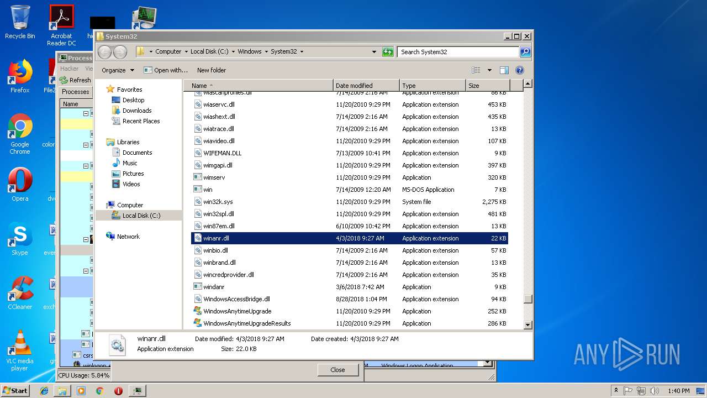Screen dimensions: 707x398
Task: Click the New folder toolbar button
Action: pyautogui.click(x=212, y=70)
